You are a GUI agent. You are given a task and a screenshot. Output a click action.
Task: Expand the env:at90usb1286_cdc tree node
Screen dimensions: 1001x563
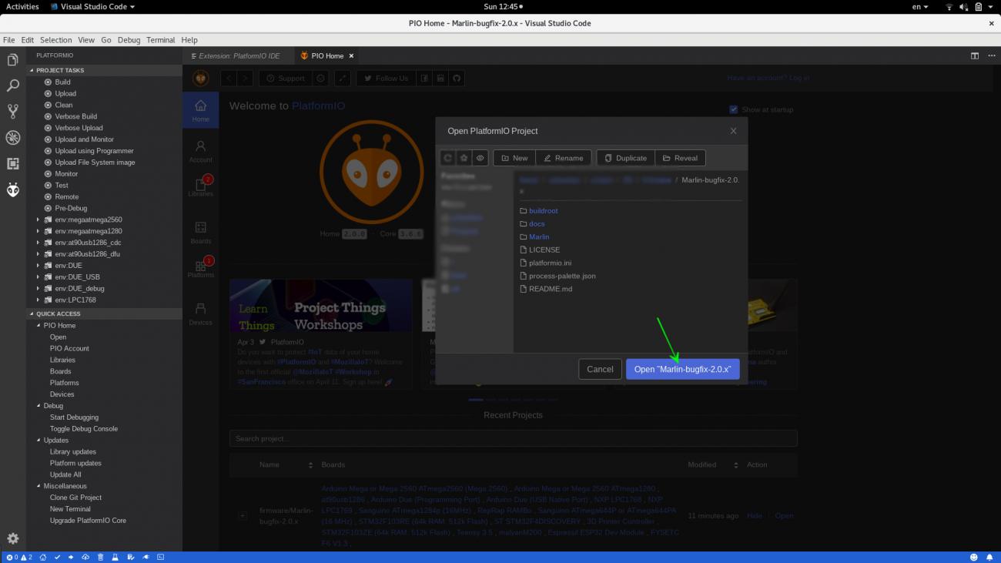click(x=38, y=243)
